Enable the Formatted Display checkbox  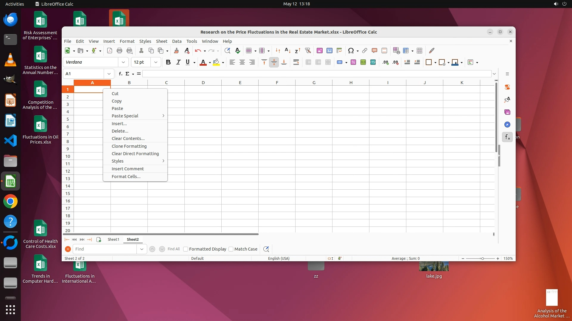[x=186, y=249]
